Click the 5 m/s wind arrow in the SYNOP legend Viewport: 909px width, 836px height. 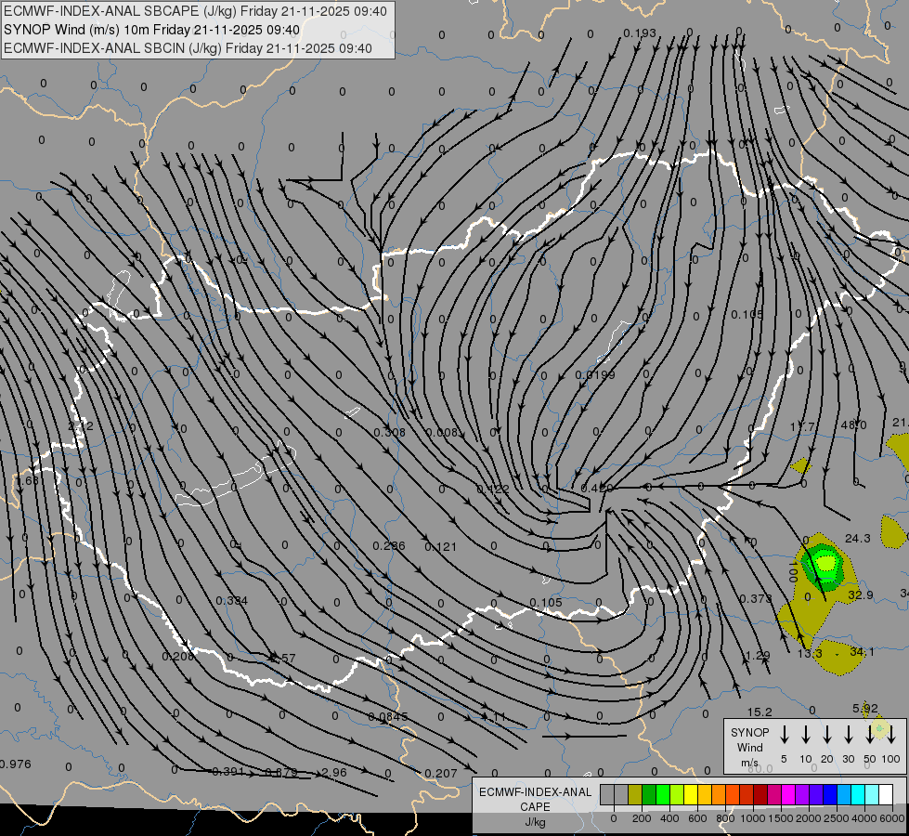click(x=784, y=735)
